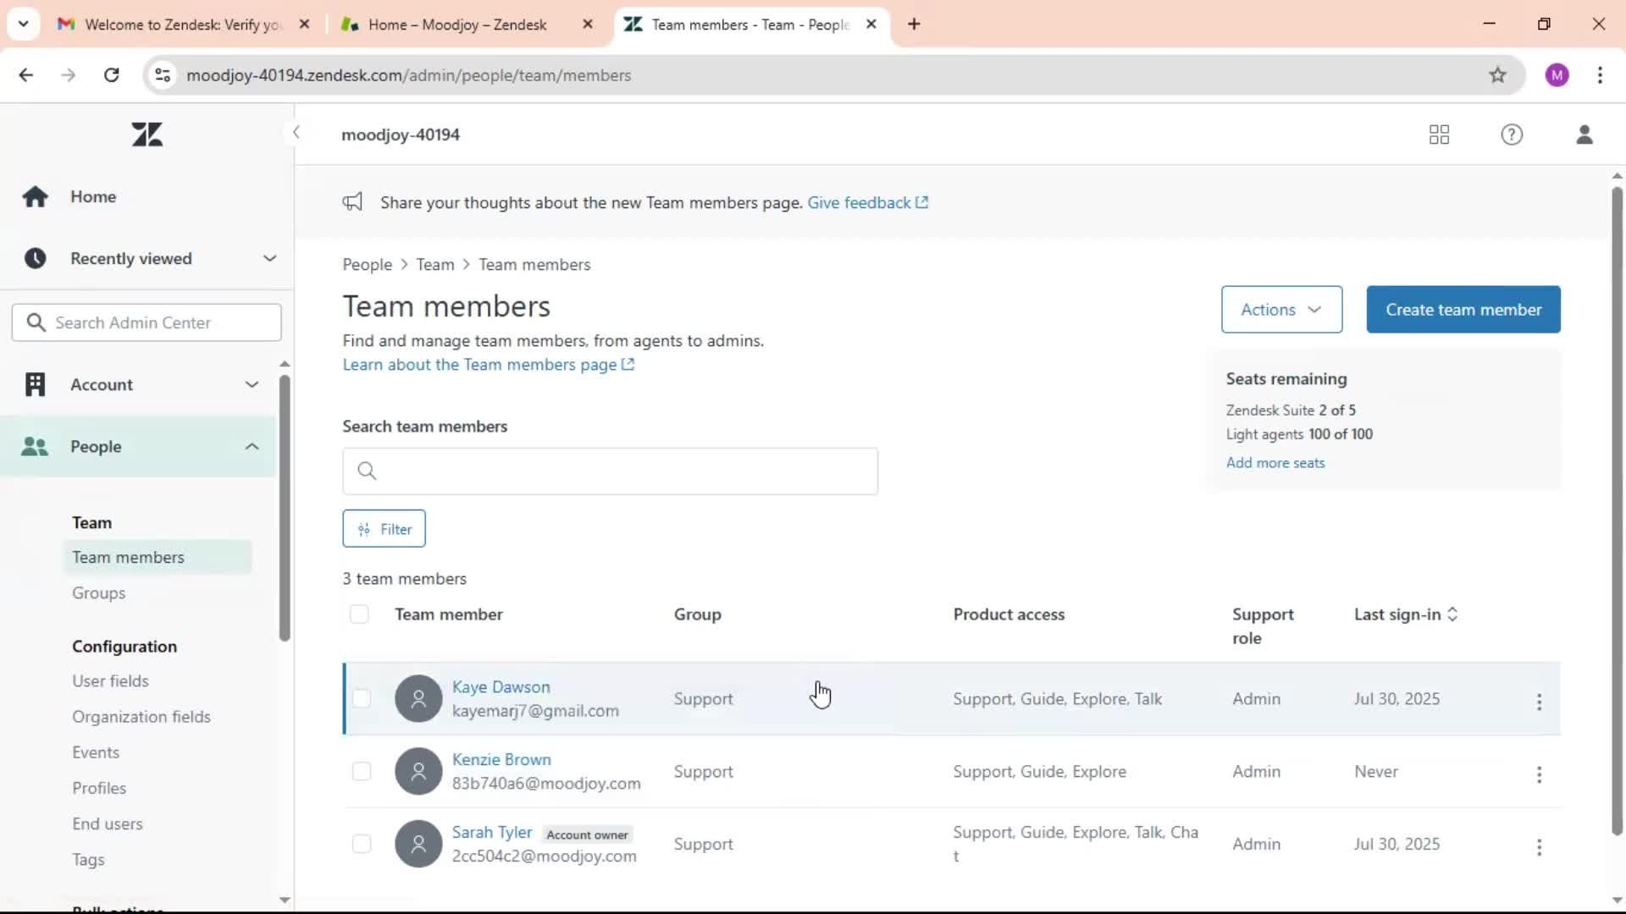Click Kaye Dawson's avatar icon

tap(418, 699)
